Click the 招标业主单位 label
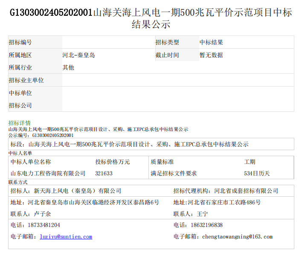This screenshot has width=302, height=256. [26, 80]
